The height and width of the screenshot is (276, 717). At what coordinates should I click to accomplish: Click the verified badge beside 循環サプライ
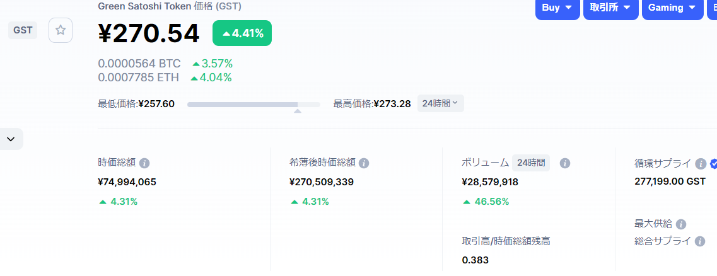713,164
